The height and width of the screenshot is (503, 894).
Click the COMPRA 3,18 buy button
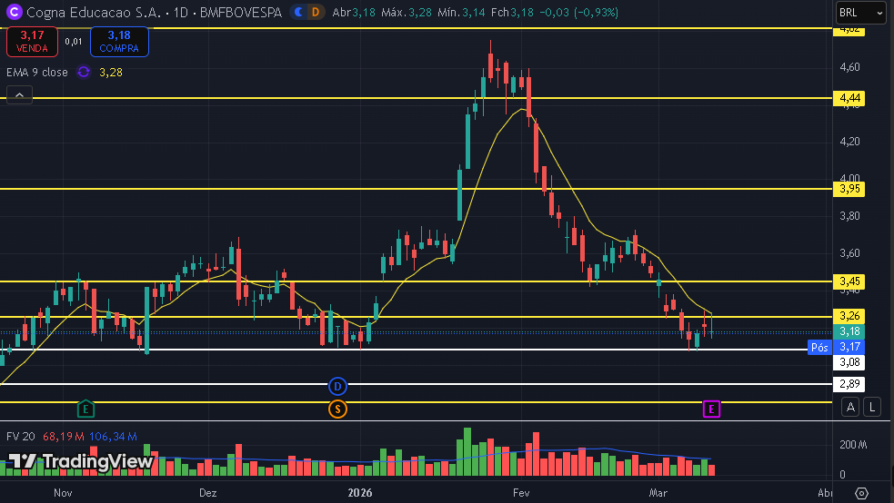(x=119, y=42)
